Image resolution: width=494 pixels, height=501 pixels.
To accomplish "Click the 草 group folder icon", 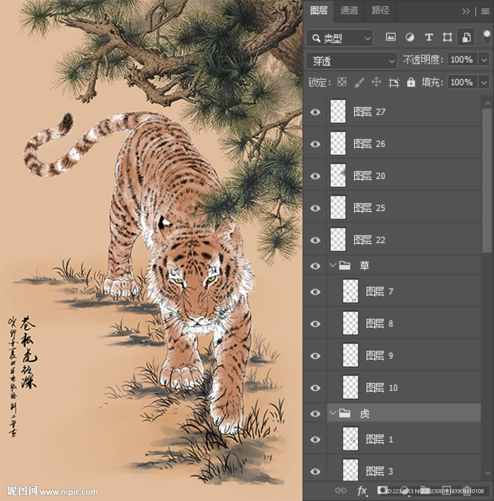I will coord(345,265).
